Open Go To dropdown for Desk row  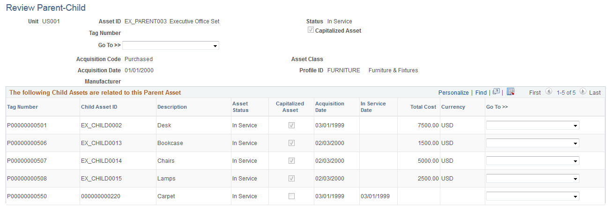point(533,125)
